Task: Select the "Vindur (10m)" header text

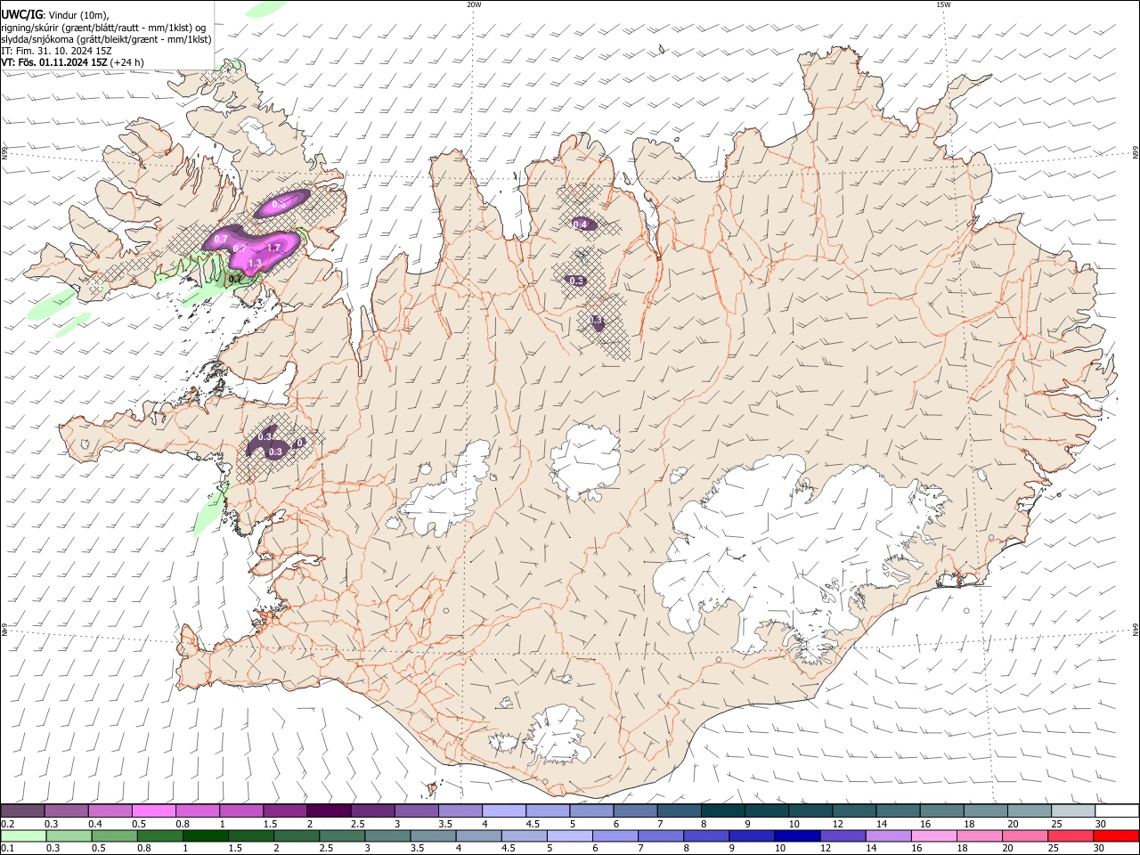Action: pos(79,15)
